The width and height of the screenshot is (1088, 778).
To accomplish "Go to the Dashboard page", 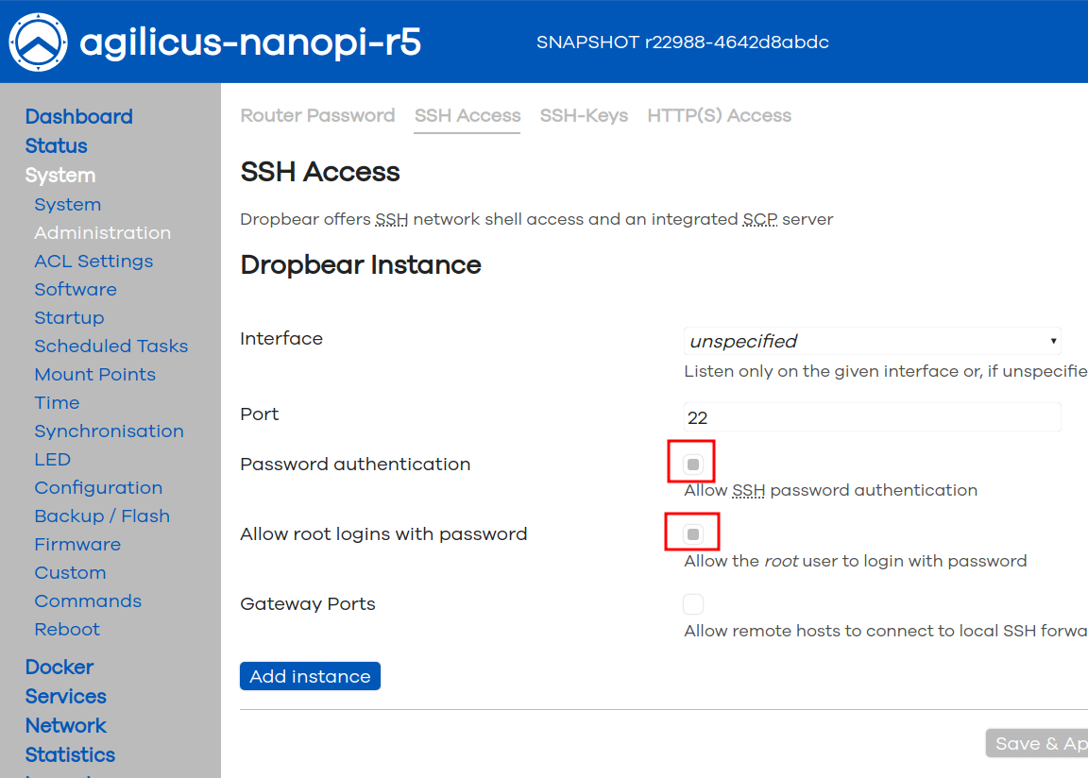I will click(x=79, y=117).
